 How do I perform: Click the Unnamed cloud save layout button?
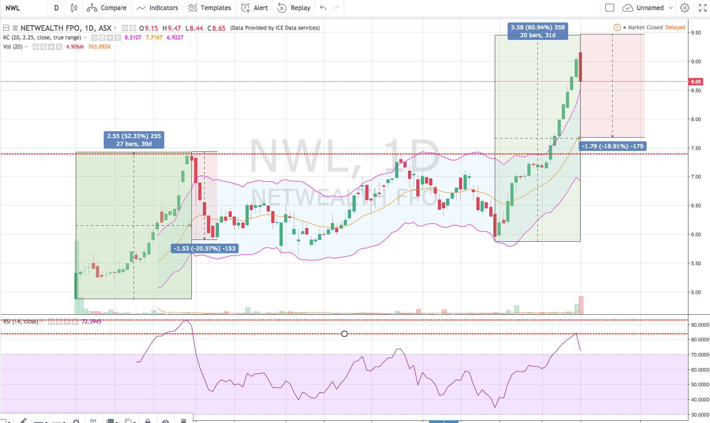(x=643, y=8)
